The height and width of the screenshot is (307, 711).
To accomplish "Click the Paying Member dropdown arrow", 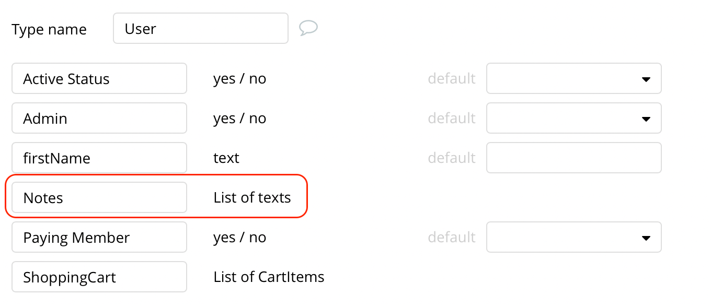I will click(x=646, y=238).
